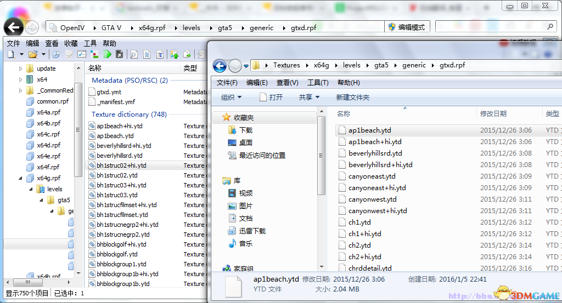
Task: Click the blue lined text document icon
Action: tap(147, 54)
